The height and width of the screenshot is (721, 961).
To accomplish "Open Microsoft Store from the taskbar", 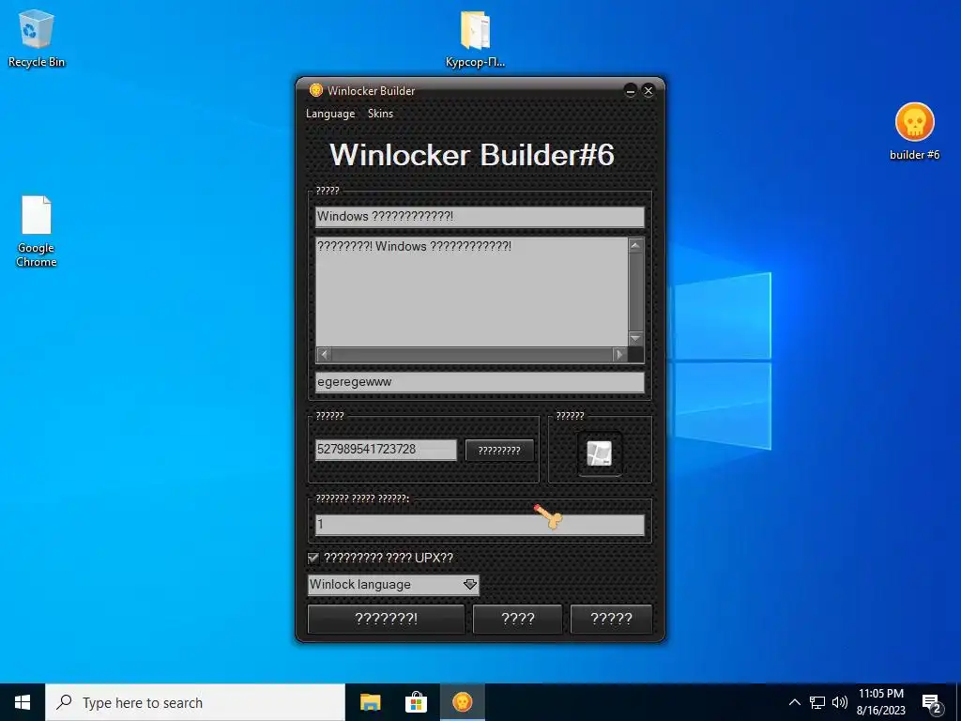I will point(416,702).
